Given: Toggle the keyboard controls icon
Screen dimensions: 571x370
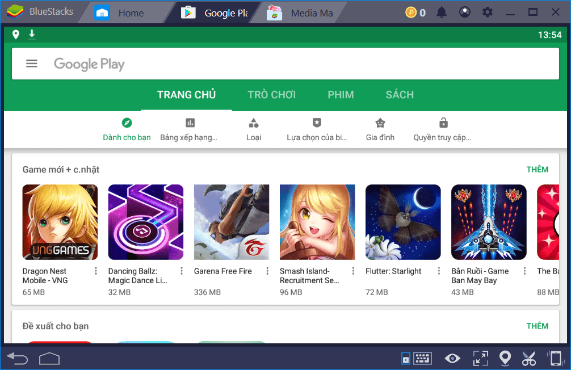Looking at the screenshot, I should pos(417,358).
